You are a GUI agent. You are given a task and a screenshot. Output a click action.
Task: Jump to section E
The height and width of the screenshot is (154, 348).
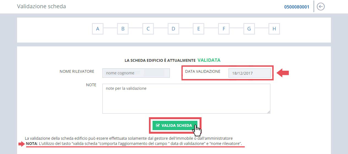click(199, 29)
